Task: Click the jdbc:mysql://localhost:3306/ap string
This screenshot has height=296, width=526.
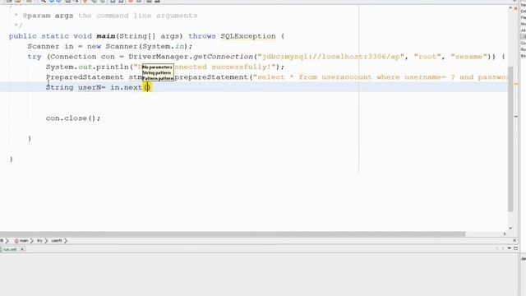Action: pos(330,57)
